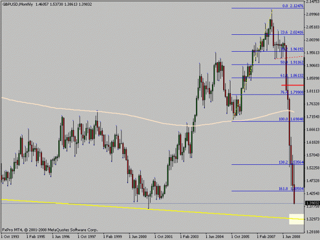Click the '1 Oct 2001' date label
The height and width of the screenshot is (240, 320).
click(x=163, y=237)
